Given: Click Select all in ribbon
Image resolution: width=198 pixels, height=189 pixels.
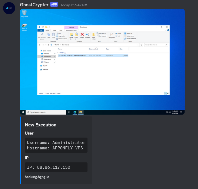Looking at the screenshot, I should click(128, 34).
